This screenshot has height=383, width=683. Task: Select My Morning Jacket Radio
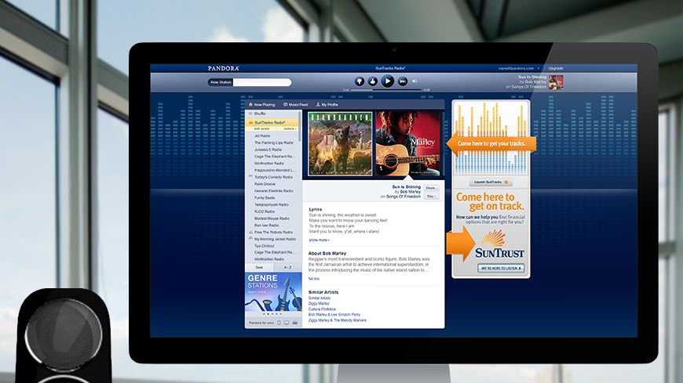tap(275, 239)
